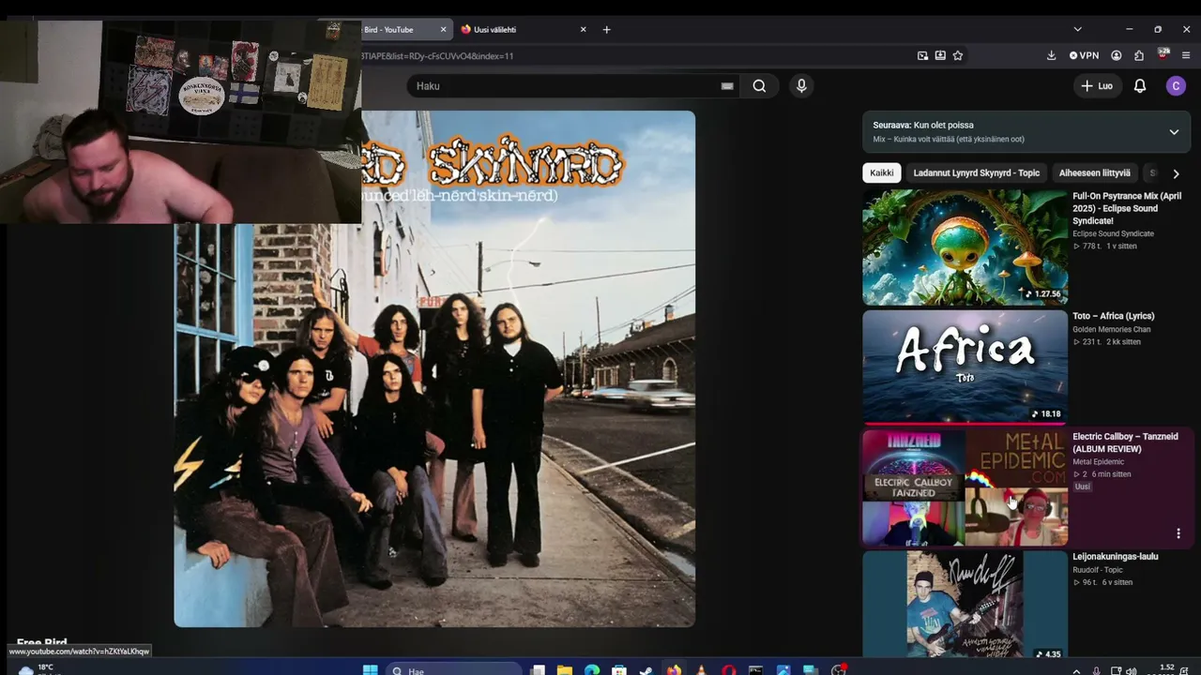Open File Explorer from the taskbar
This screenshot has height=675, width=1201.
click(x=565, y=670)
